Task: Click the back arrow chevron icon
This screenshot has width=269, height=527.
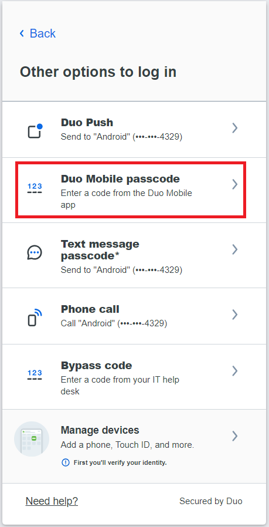Action: click(22, 33)
